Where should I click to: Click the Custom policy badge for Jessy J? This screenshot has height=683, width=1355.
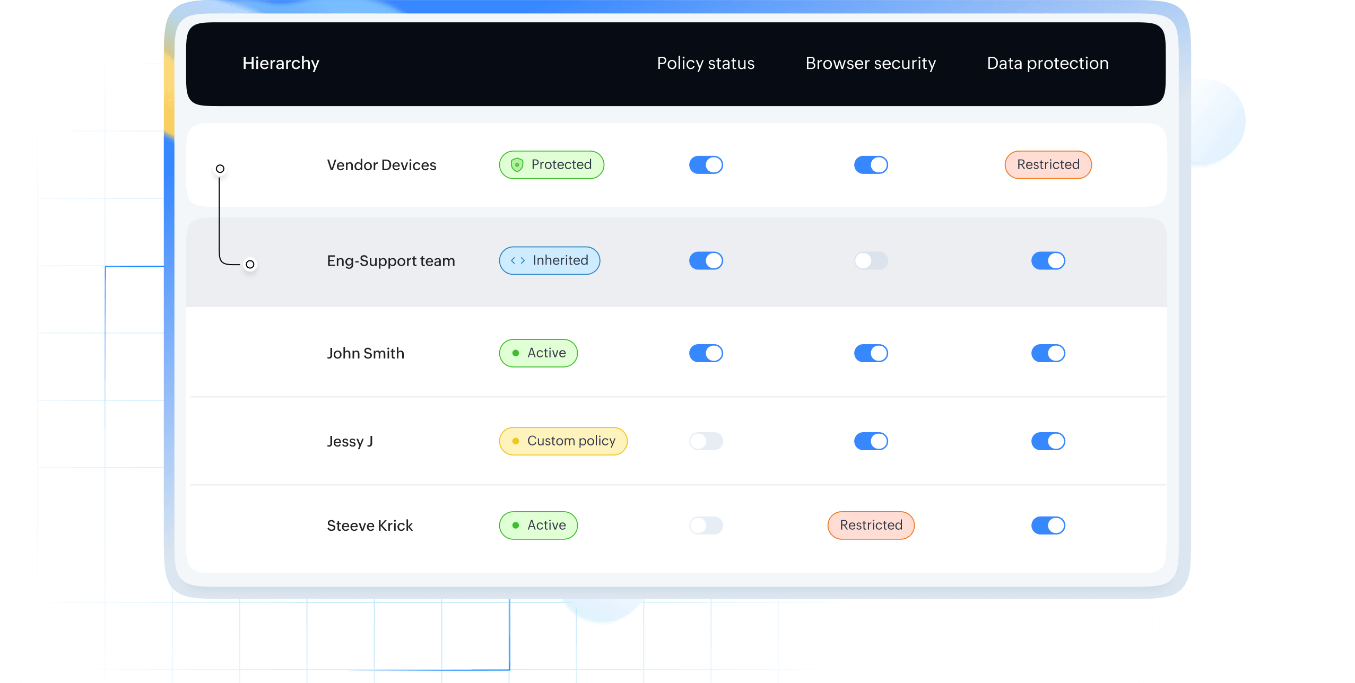[563, 441]
